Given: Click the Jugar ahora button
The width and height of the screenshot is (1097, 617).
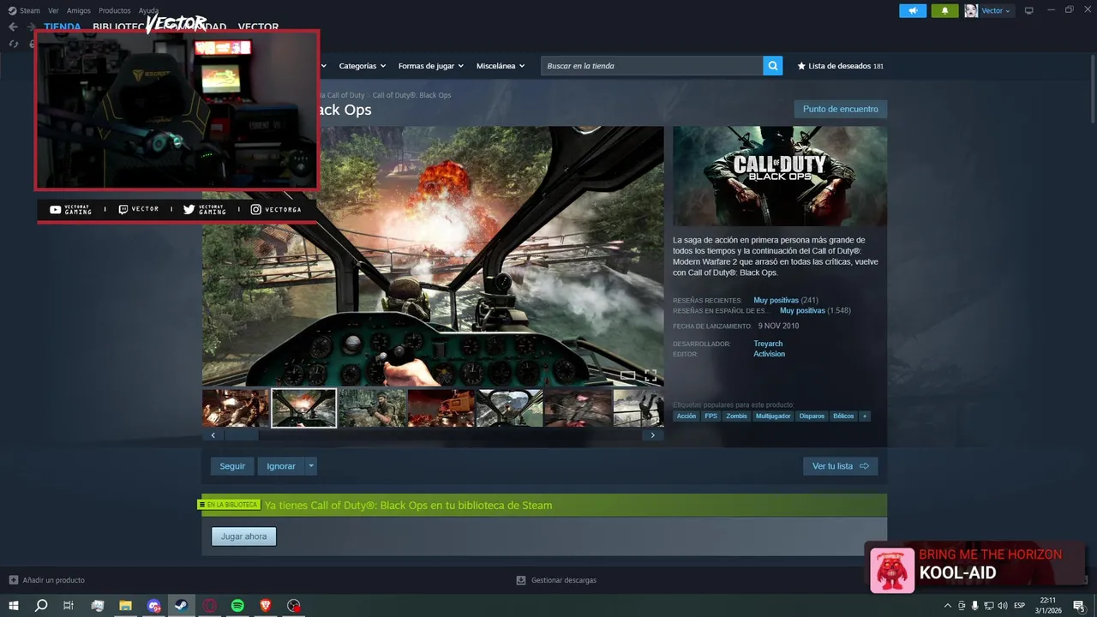Looking at the screenshot, I should pyautogui.click(x=243, y=536).
